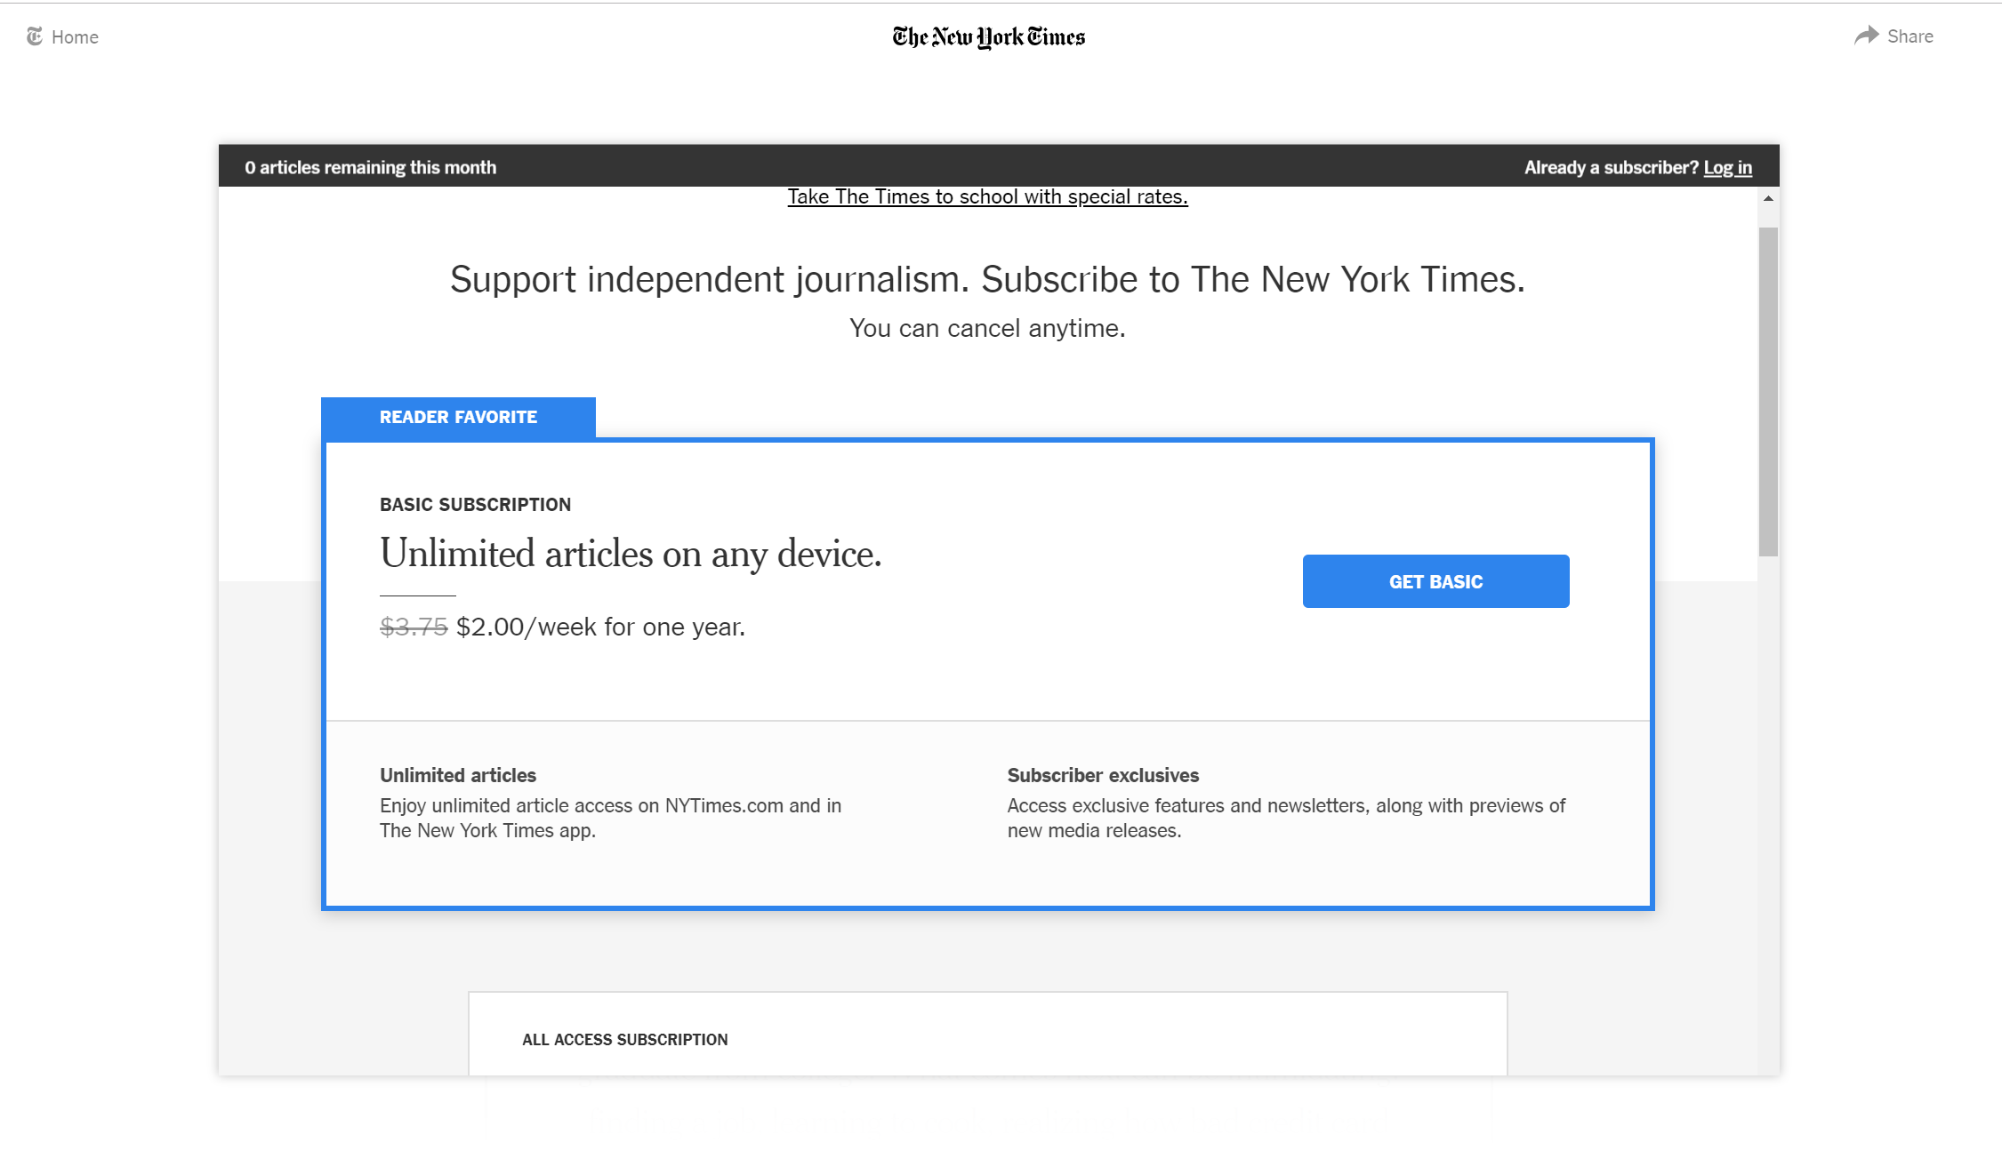Open Take The Times to school link
The image size is (2002, 1151).
[987, 196]
